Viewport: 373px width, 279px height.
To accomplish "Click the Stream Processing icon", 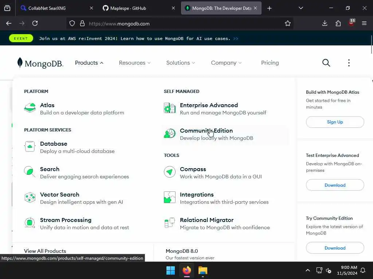I will 30,223.
